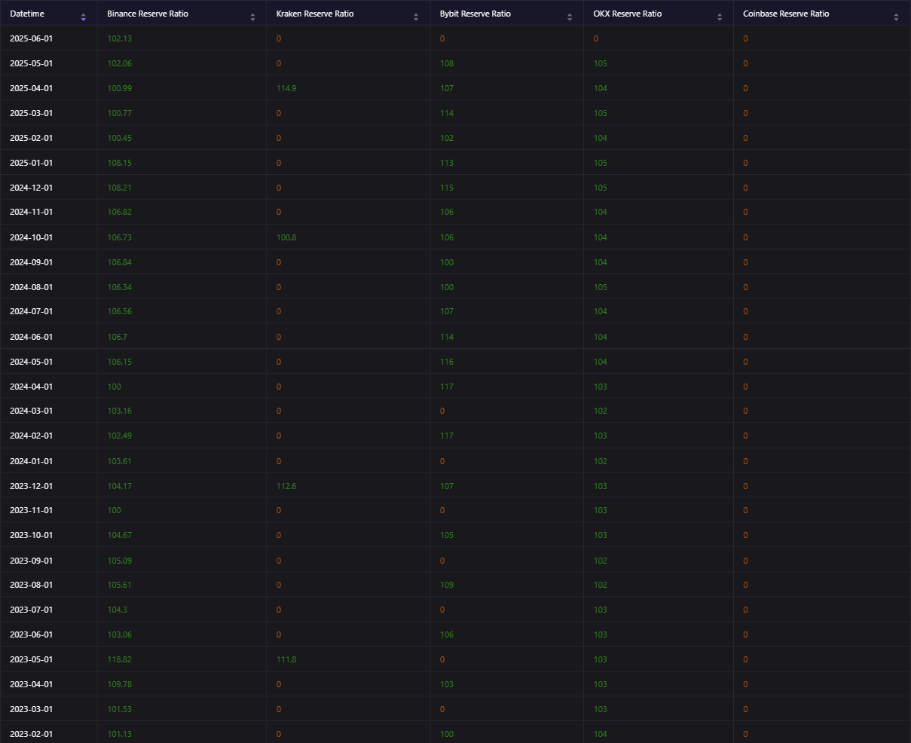Click Bybit value 0 in 2023-11-01 row
911x743 pixels.
(442, 511)
